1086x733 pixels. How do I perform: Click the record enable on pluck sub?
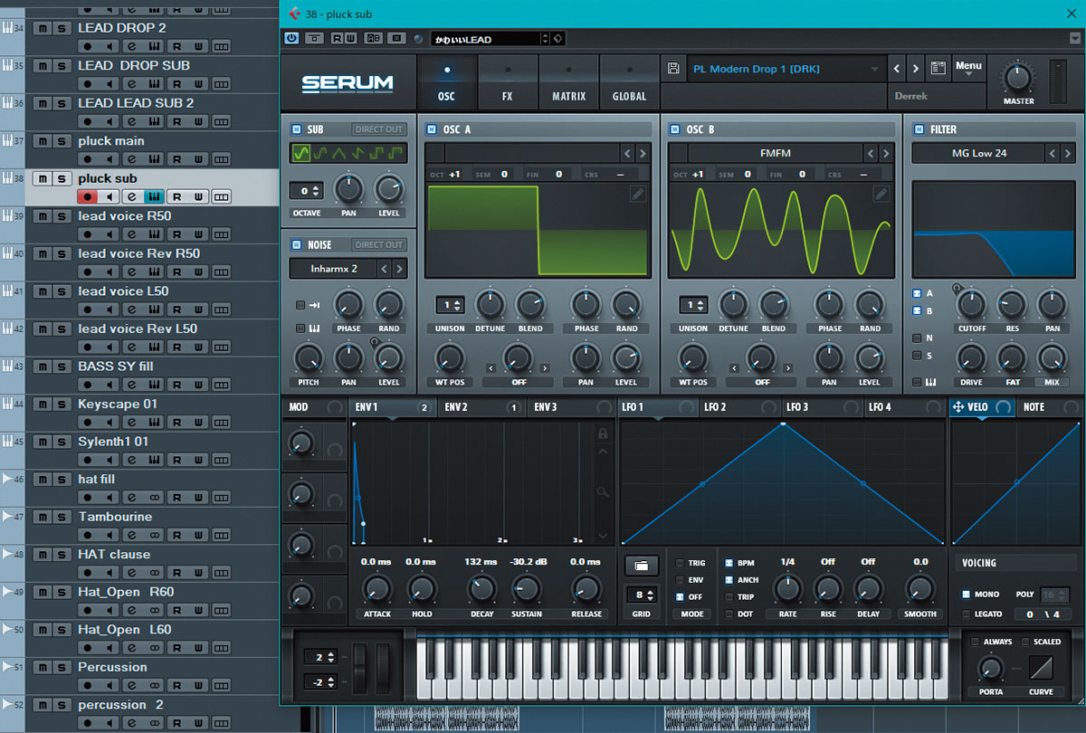coord(88,196)
